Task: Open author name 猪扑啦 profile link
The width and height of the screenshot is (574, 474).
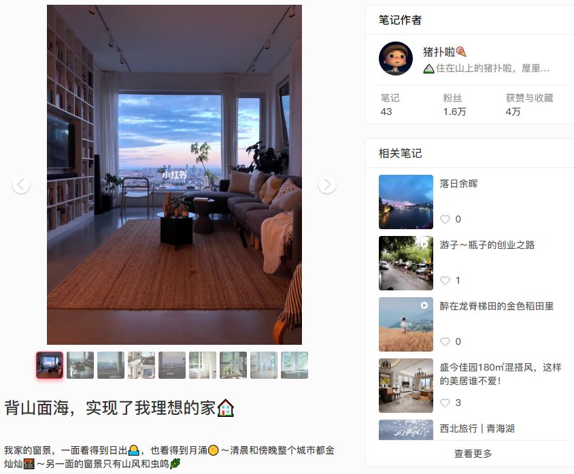Action: coord(439,52)
